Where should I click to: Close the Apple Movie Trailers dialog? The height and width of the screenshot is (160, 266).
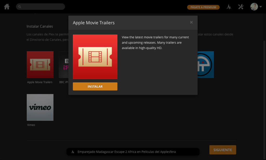pyautogui.click(x=191, y=22)
